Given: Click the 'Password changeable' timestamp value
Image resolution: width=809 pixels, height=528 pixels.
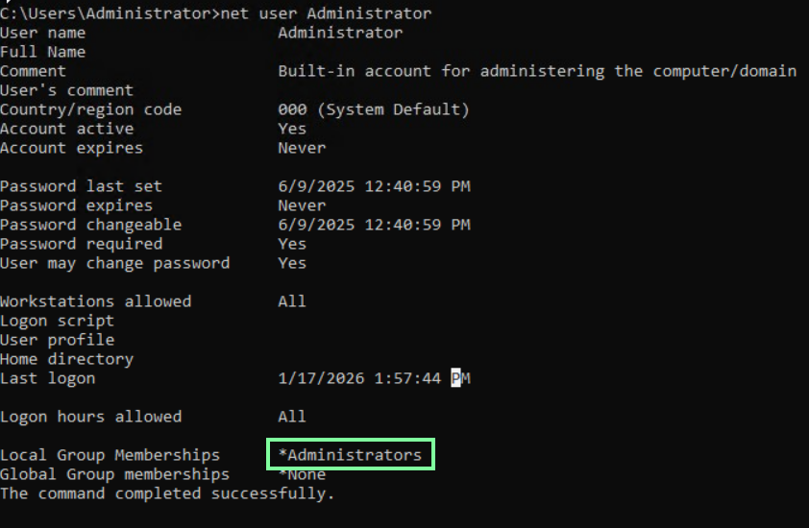Looking at the screenshot, I should 373,225.
